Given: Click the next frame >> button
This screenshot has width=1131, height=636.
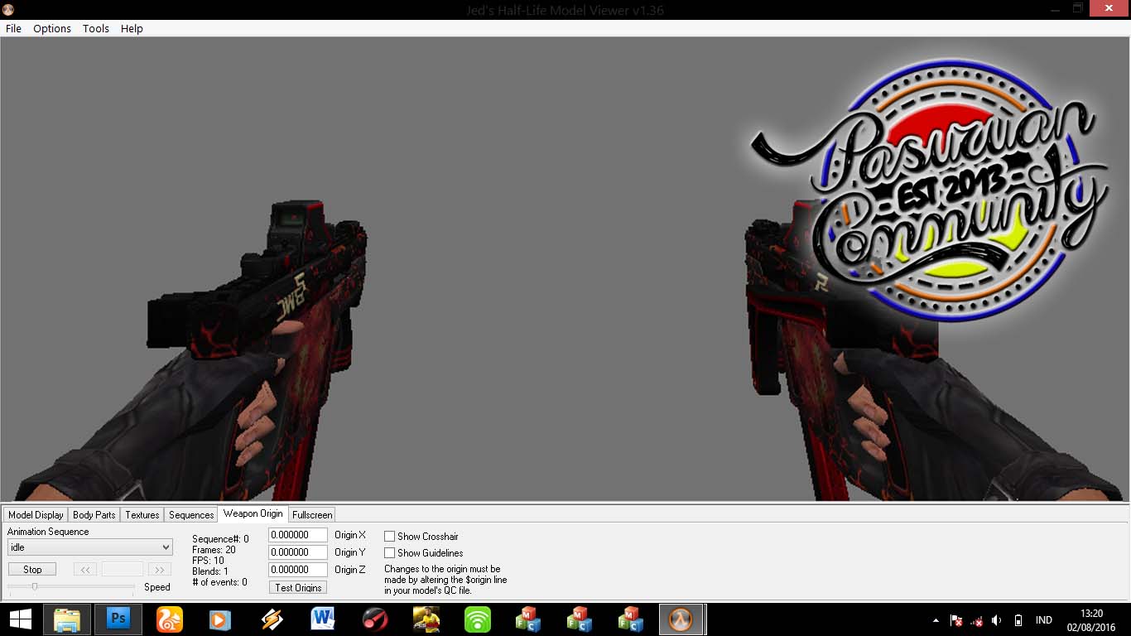Looking at the screenshot, I should [159, 570].
